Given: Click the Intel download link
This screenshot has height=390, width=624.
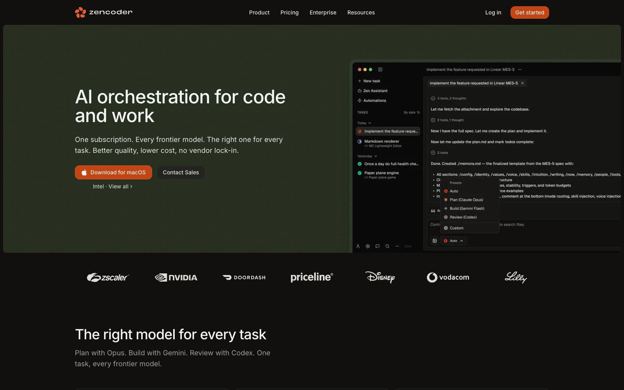Looking at the screenshot, I should (x=98, y=186).
